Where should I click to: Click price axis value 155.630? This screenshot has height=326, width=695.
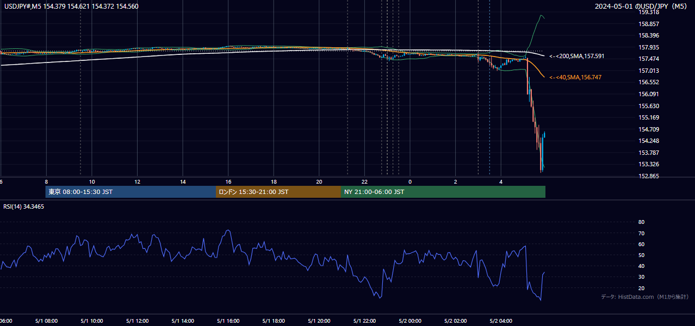pyautogui.click(x=649, y=106)
